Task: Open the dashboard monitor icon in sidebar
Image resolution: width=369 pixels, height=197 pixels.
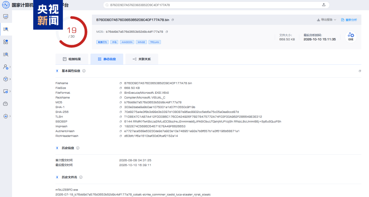Action: point(6,16)
